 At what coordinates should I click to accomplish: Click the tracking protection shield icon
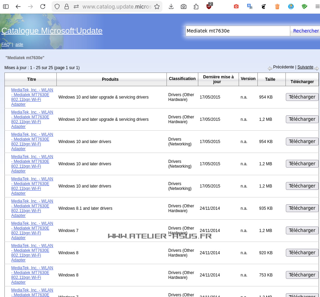pyautogui.click(x=57, y=7)
